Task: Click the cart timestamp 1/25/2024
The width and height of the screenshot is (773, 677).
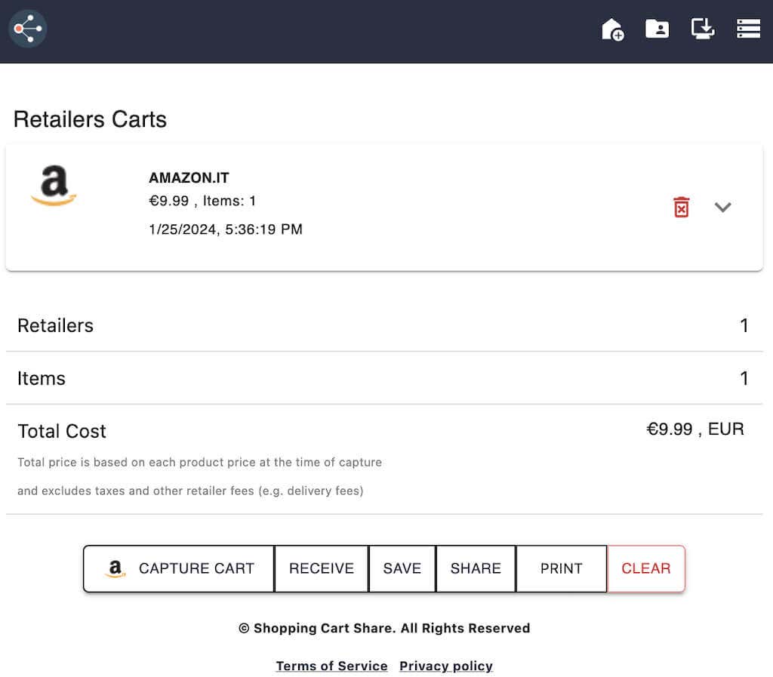Action: point(224,229)
